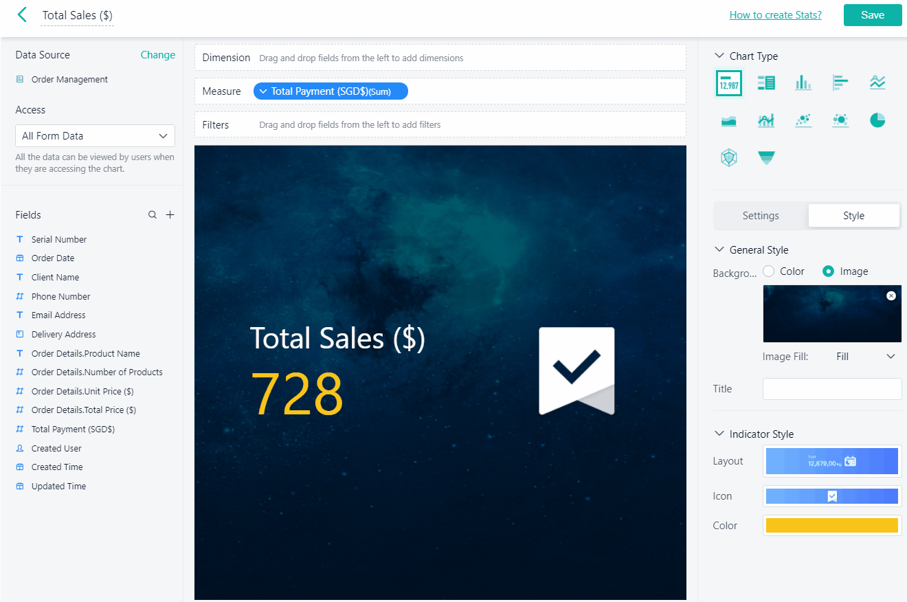Screen dimensions: 907x602
Task: Pick the vertical column chart type
Action: (x=803, y=82)
